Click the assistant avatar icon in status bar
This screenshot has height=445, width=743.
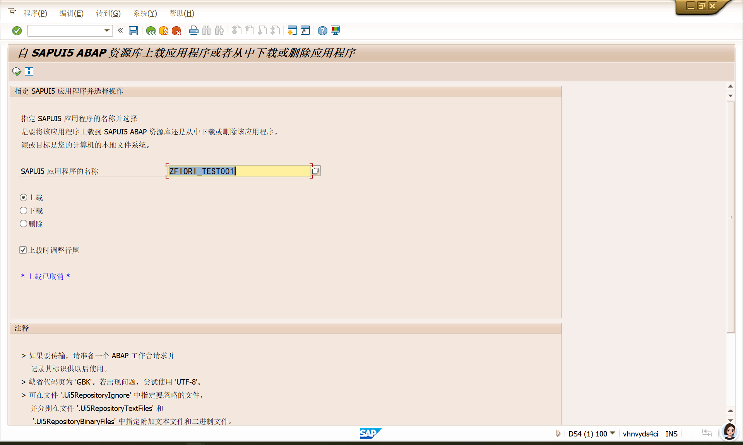[x=729, y=432]
